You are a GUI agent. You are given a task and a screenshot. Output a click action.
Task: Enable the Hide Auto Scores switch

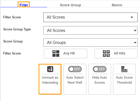click(100, 69)
